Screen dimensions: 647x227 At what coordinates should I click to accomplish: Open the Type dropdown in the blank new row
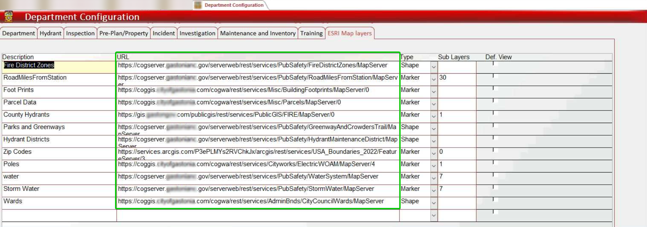[x=434, y=215]
